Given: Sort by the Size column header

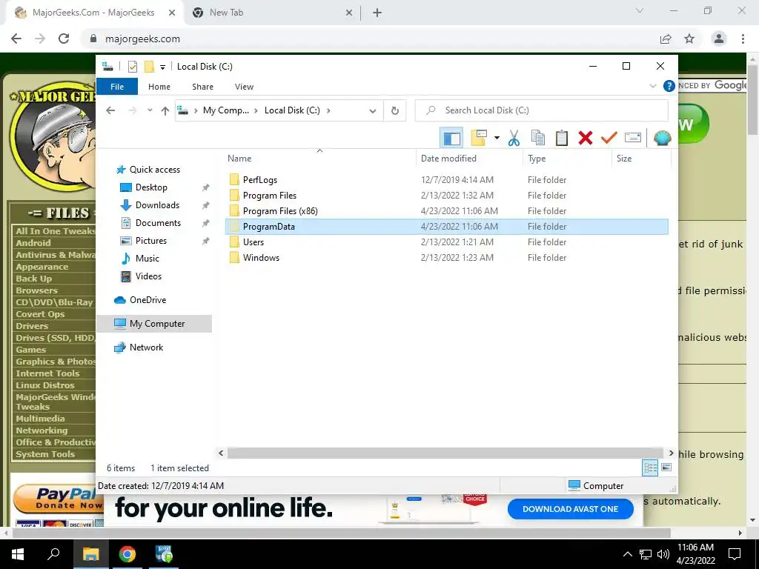Looking at the screenshot, I should coord(624,159).
